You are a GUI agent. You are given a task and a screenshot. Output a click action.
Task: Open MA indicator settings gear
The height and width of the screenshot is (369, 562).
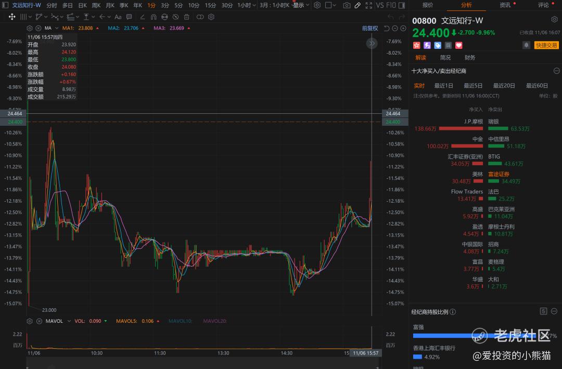click(x=30, y=28)
